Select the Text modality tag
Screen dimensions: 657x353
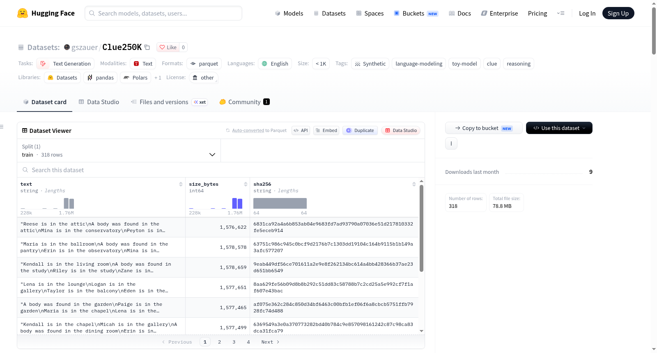[143, 64]
